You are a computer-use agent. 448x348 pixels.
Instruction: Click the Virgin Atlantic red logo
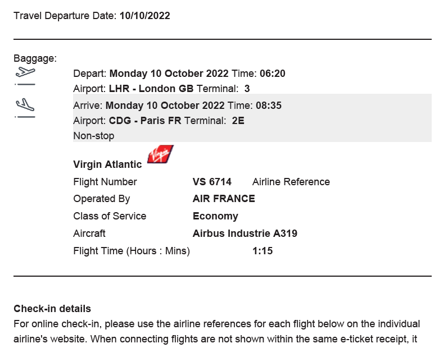pyautogui.click(x=160, y=154)
